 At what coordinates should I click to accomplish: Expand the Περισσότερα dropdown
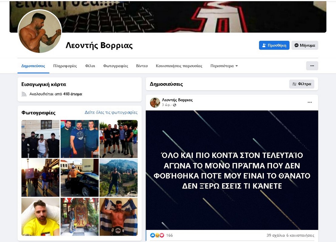click(x=224, y=66)
